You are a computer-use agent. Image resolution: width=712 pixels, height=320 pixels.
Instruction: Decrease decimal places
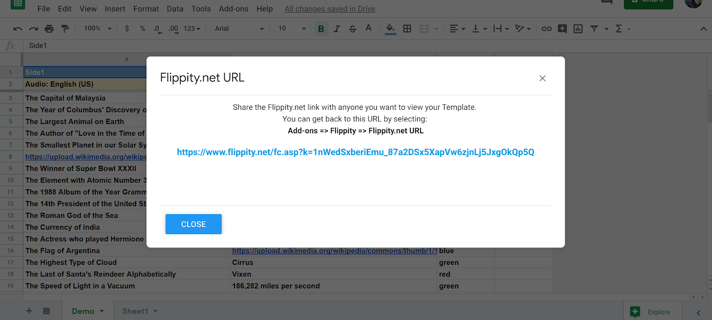click(x=158, y=29)
